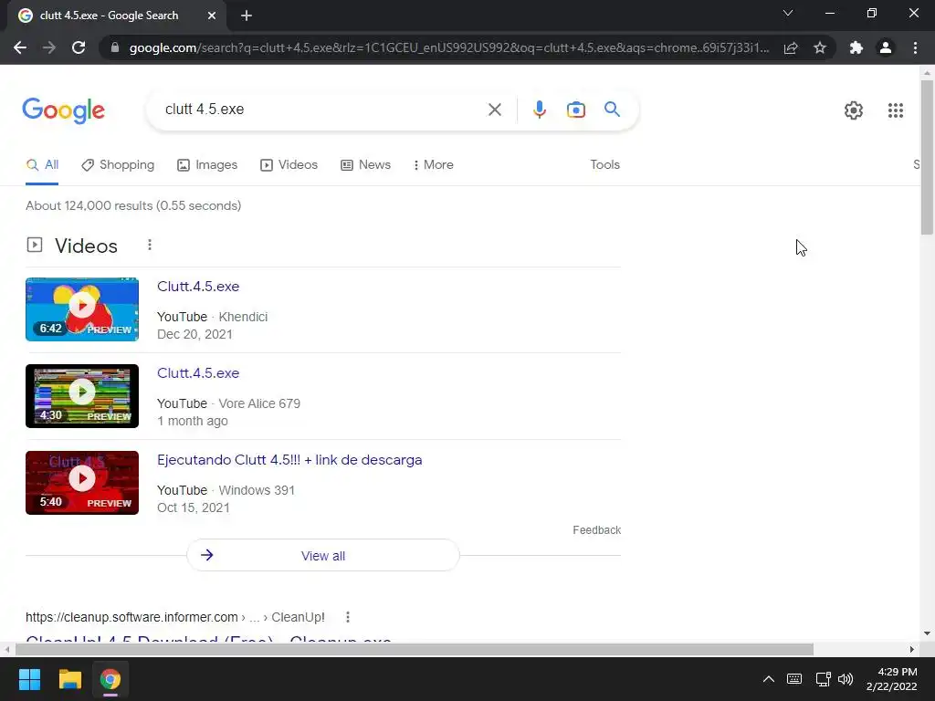Open the network tray icon
Viewport: 935px width, 701px height.
823,679
